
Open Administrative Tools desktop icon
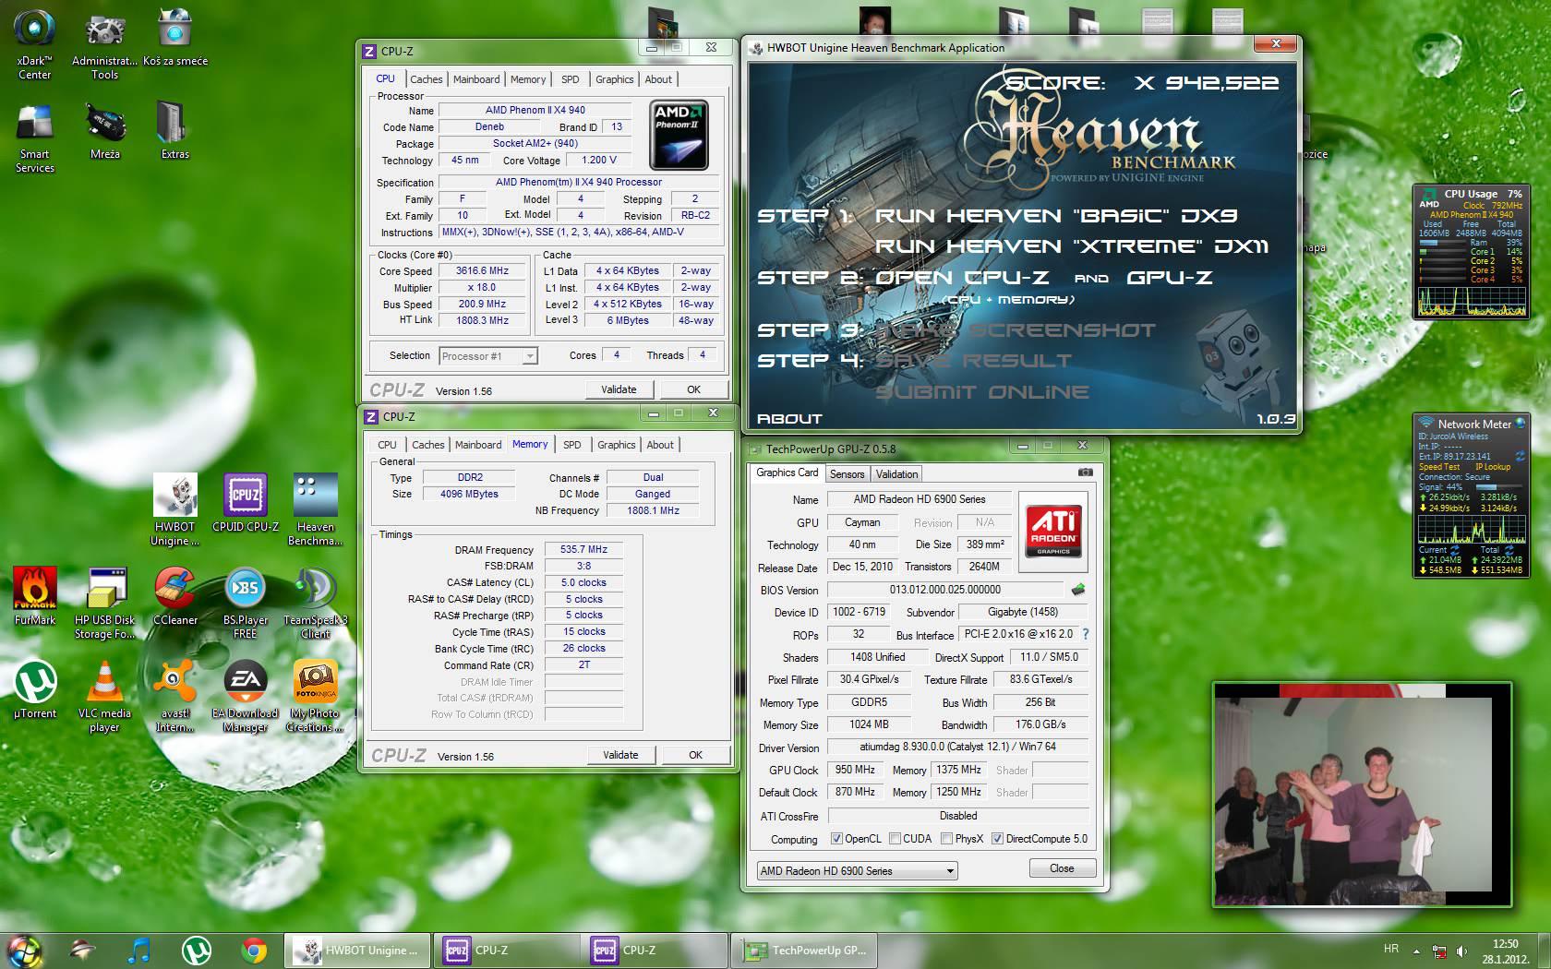coord(104,43)
